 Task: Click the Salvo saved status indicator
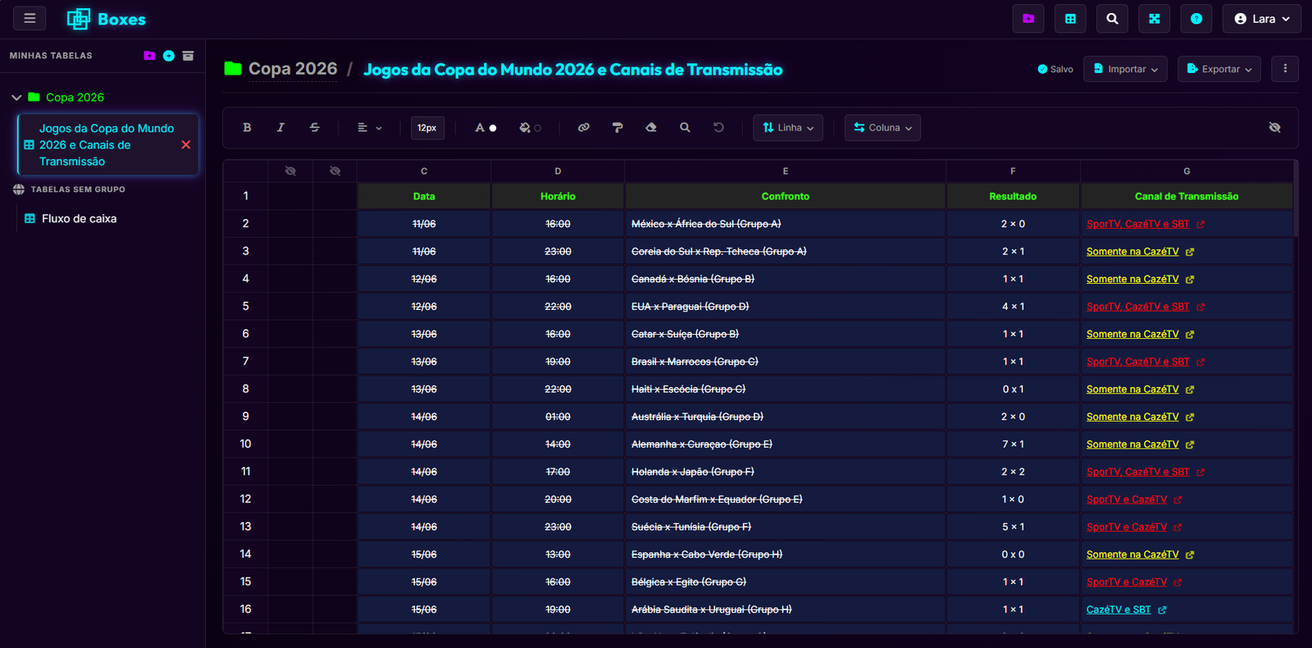tap(1055, 70)
